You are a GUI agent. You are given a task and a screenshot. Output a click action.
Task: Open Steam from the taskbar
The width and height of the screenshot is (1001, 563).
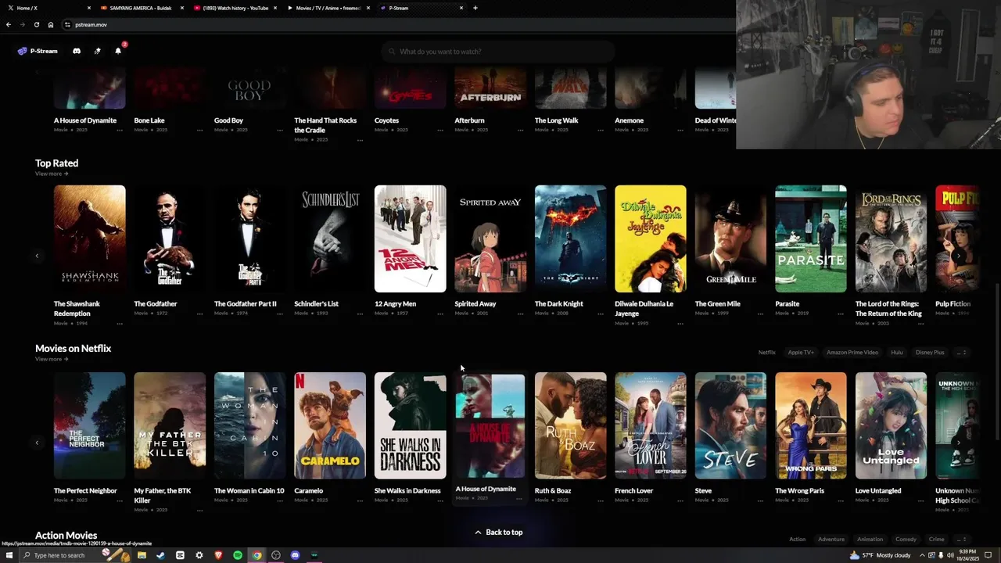[161, 555]
